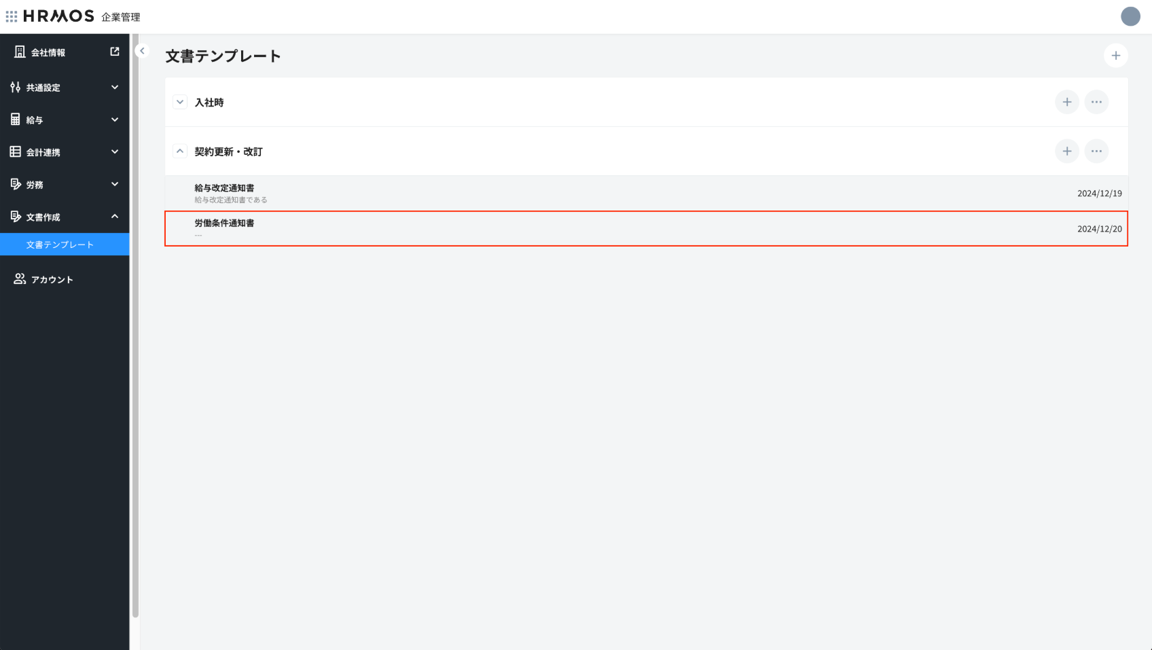Screen dimensions: 1152x650
Task: Click the user avatar in the header
Action: pos(1130,16)
